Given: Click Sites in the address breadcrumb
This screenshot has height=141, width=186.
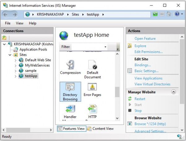Looking at the screenshot, I should click(75, 15).
